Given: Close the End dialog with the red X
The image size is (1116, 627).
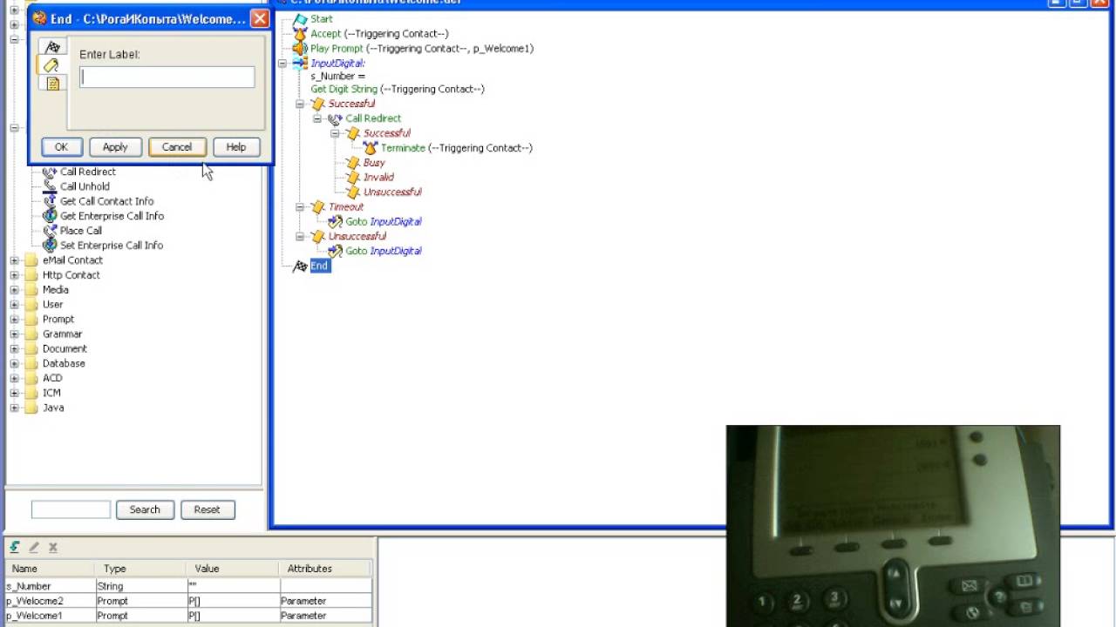Looking at the screenshot, I should click(260, 18).
